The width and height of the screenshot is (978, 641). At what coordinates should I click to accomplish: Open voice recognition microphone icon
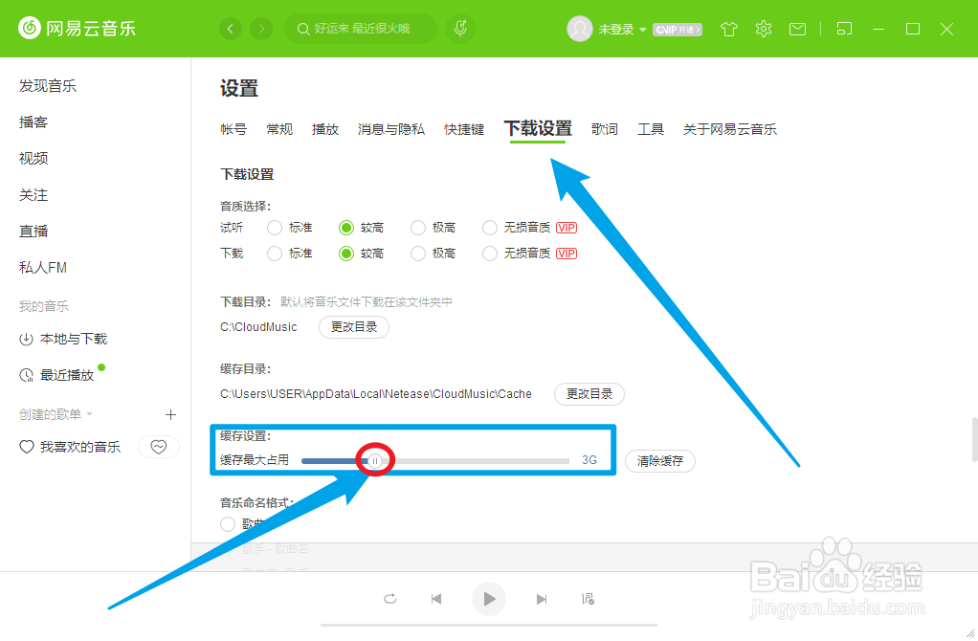(460, 29)
